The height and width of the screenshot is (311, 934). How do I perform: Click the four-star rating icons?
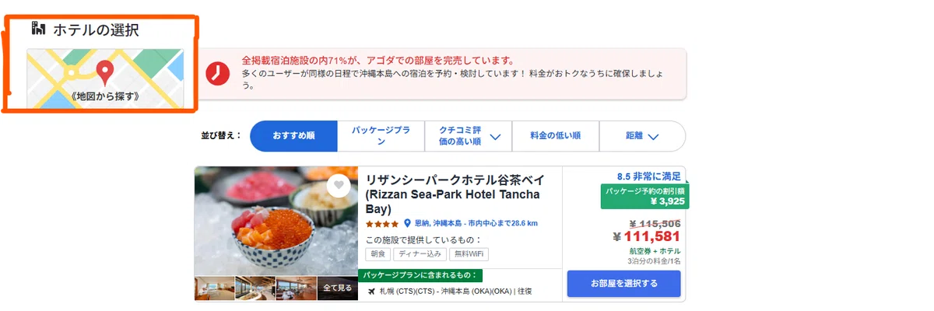[382, 224]
